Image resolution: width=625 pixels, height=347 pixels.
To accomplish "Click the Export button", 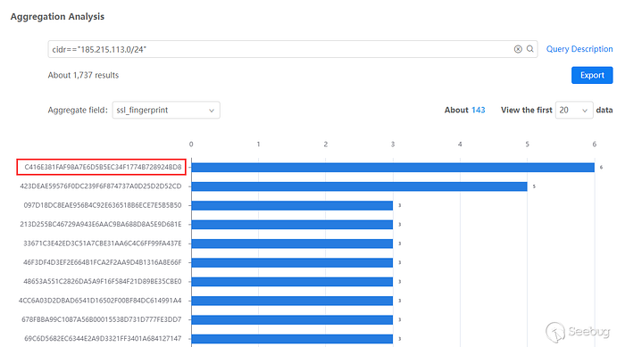I will point(592,75).
